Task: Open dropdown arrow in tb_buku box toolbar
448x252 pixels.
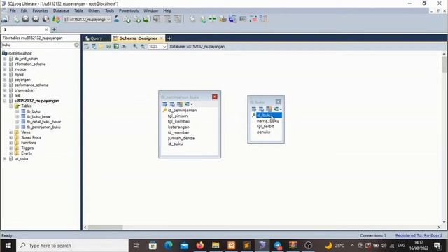Action: pyautogui.click(x=281, y=109)
